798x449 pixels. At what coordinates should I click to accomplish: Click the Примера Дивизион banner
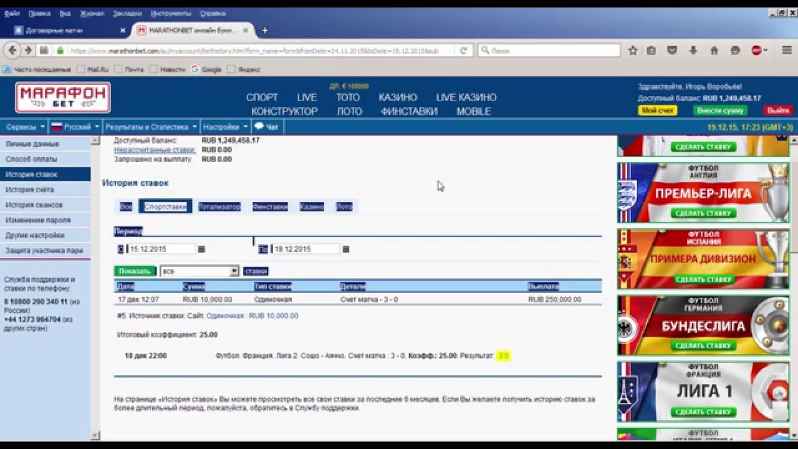coord(703,259)
